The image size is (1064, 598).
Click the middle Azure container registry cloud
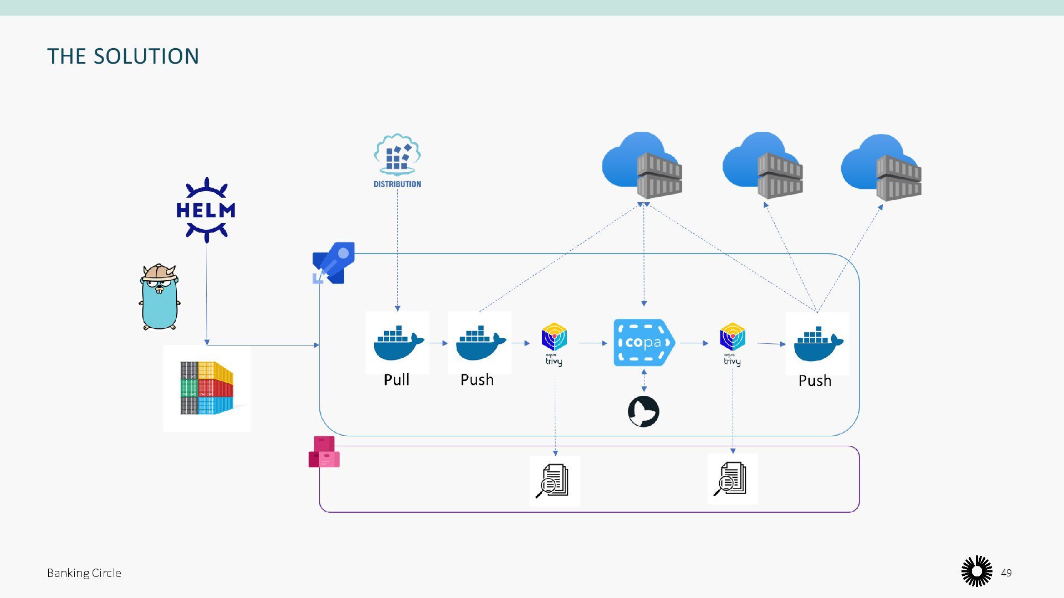(x=763, y=165)
